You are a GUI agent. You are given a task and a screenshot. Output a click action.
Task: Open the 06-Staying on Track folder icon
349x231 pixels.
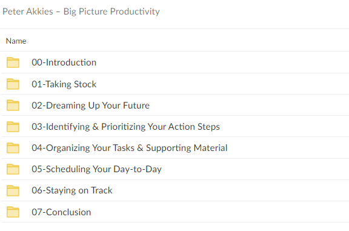(x=13, y=190)
